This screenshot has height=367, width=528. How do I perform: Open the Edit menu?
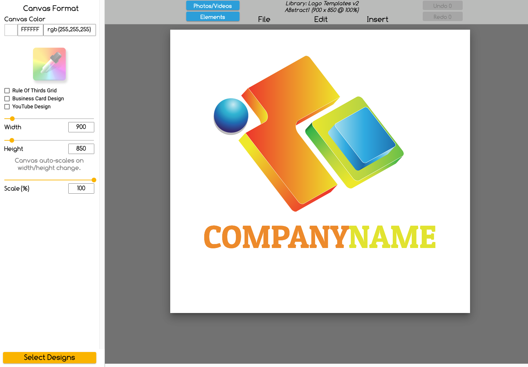pyautogui.click(x=320, y=19)
